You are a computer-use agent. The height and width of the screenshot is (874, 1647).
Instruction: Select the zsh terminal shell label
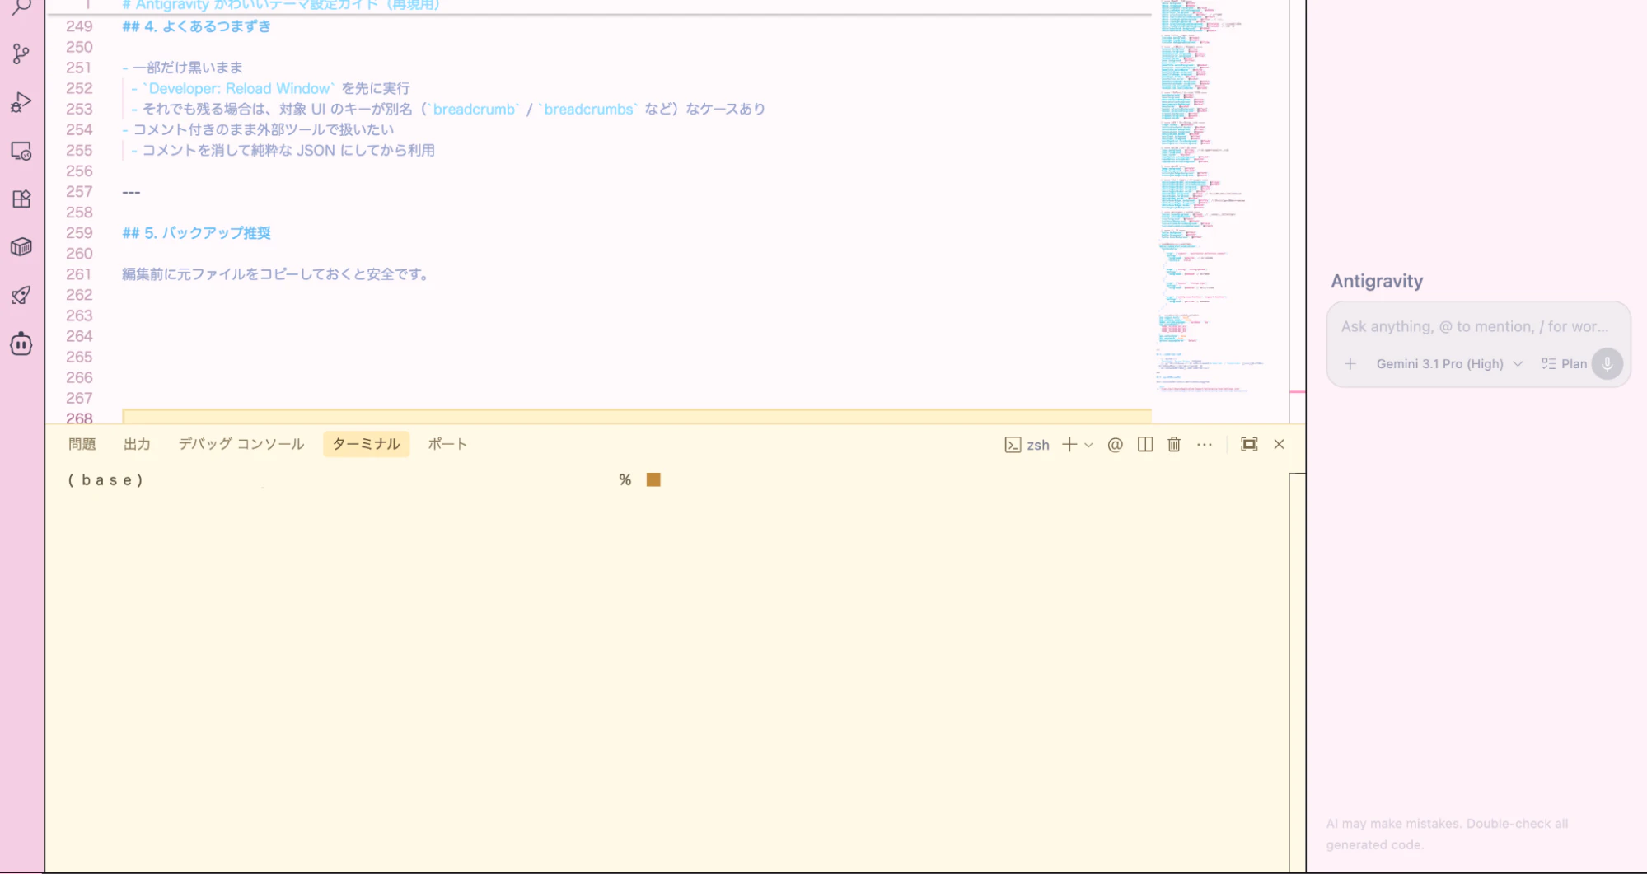coord(1027,445)
